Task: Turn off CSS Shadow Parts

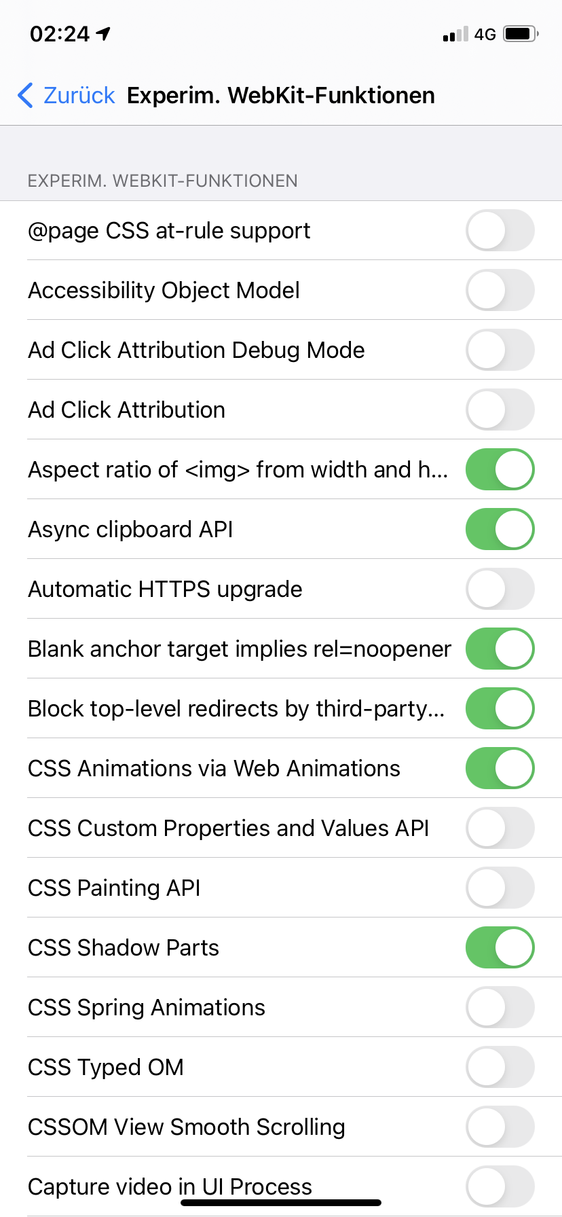Action: tap(500, 947)
